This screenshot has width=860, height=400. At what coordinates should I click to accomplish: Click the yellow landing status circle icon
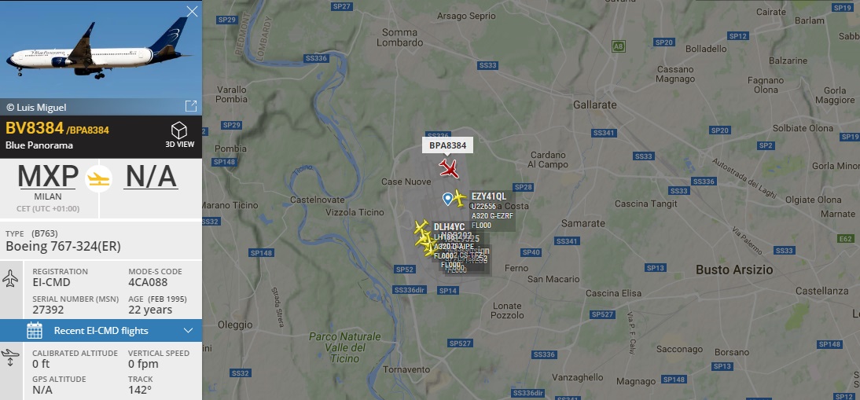(x=99, y=178)
